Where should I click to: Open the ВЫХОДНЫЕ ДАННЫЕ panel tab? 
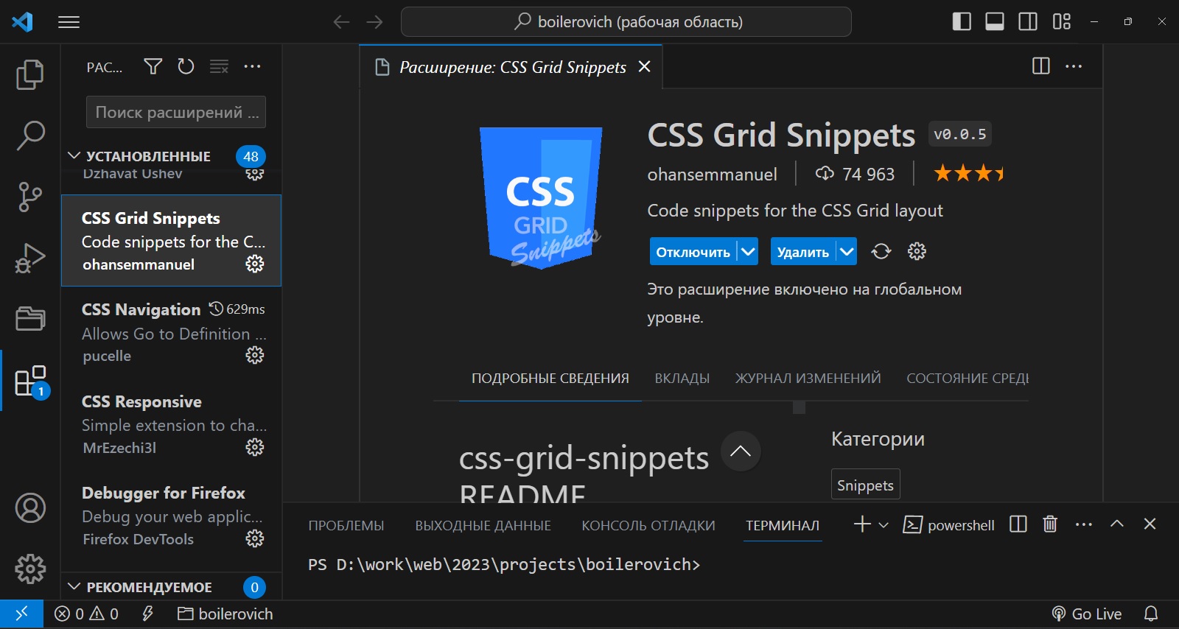[483, 525]
